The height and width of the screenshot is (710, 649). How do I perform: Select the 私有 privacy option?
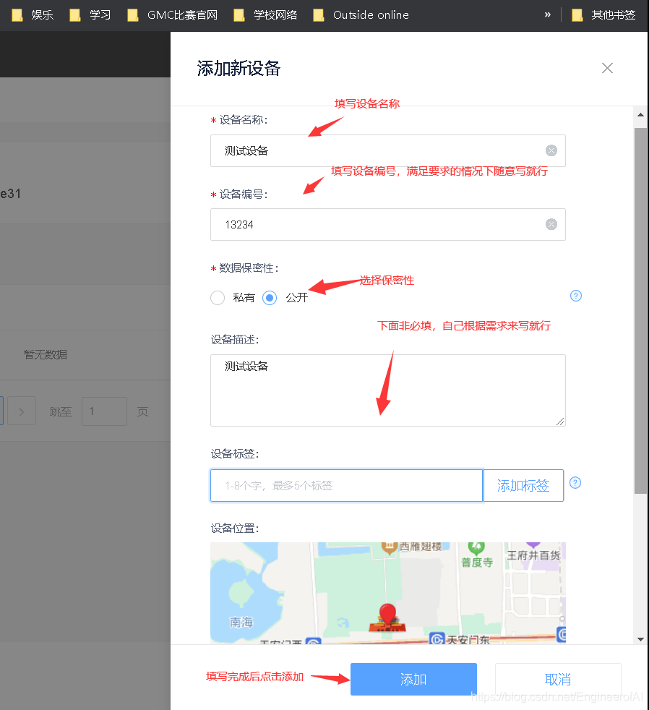(218, 298)
